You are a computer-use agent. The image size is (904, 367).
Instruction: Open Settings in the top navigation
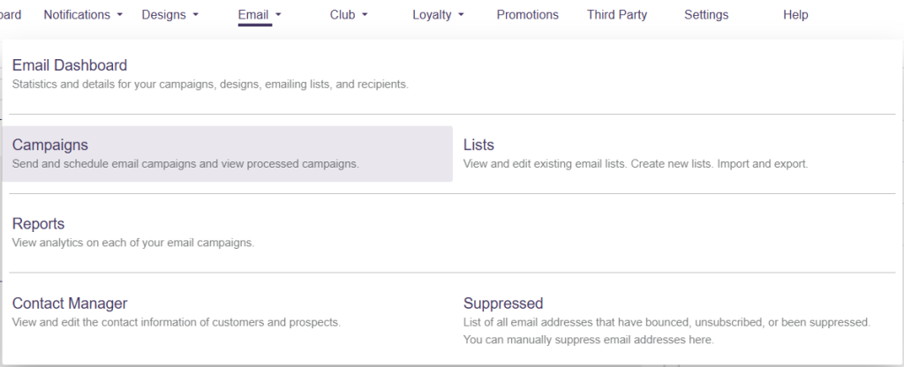coord(706,15)
